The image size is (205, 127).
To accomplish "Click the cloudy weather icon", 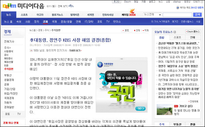I will (x=71, y=6).
